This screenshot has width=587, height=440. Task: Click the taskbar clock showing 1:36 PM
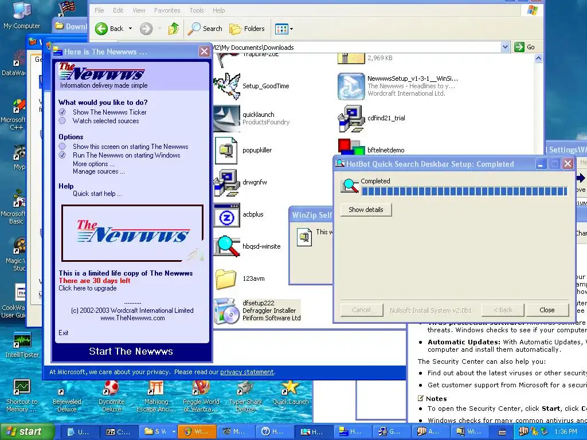566,432
